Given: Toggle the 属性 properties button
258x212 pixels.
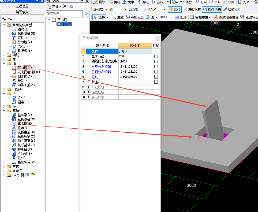Looking at the screenshot, I should tap(175, 10).
